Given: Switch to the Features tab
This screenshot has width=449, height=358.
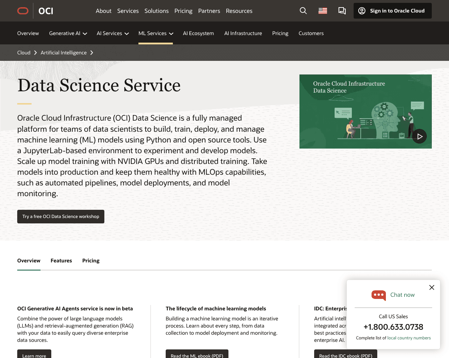Looking at the screenshot, I should coord(61,261).
